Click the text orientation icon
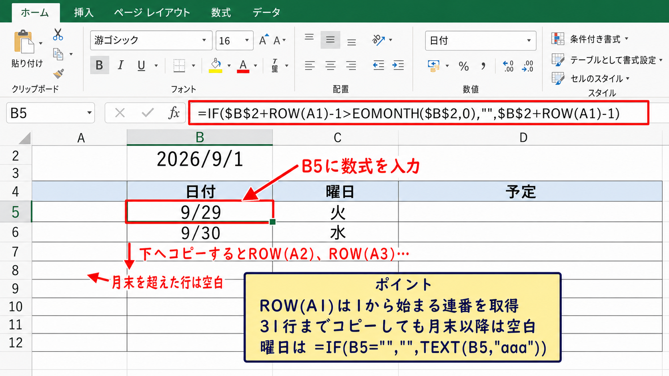This screenshot has width=669, height=376. (379, 40)
